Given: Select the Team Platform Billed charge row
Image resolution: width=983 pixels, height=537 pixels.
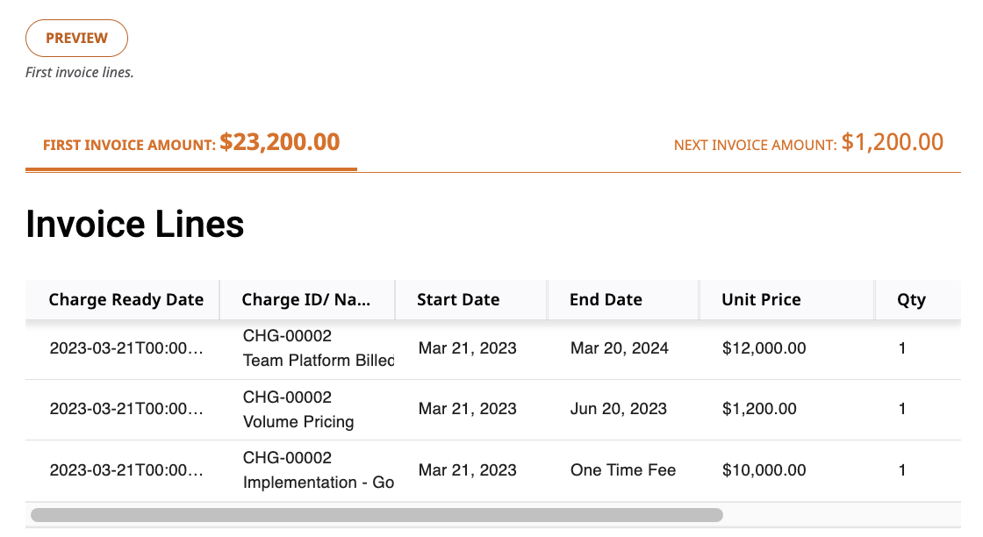Looking at the screenshot, I should tap(492, 348).
